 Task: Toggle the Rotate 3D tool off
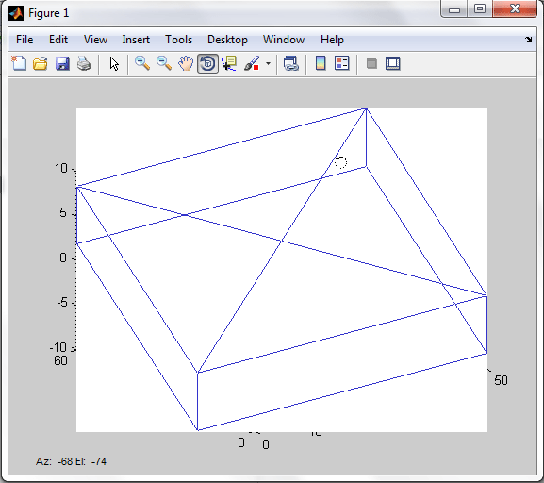pyautogui.click(x=207, y=63)
